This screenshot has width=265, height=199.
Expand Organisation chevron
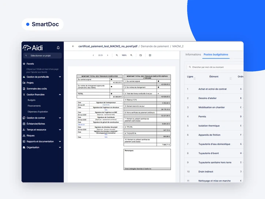60,147
